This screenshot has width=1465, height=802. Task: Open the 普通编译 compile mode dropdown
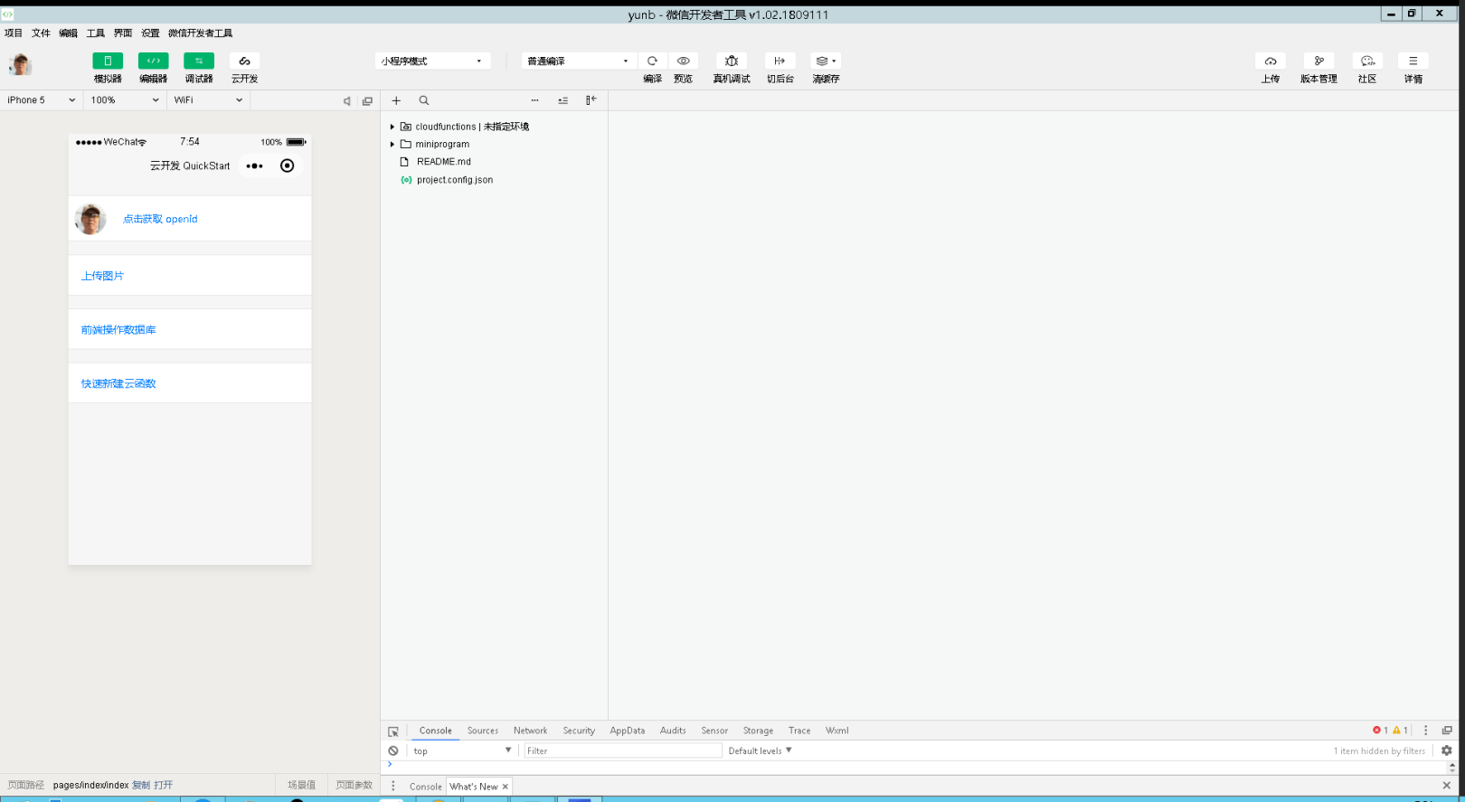(579, 61)
